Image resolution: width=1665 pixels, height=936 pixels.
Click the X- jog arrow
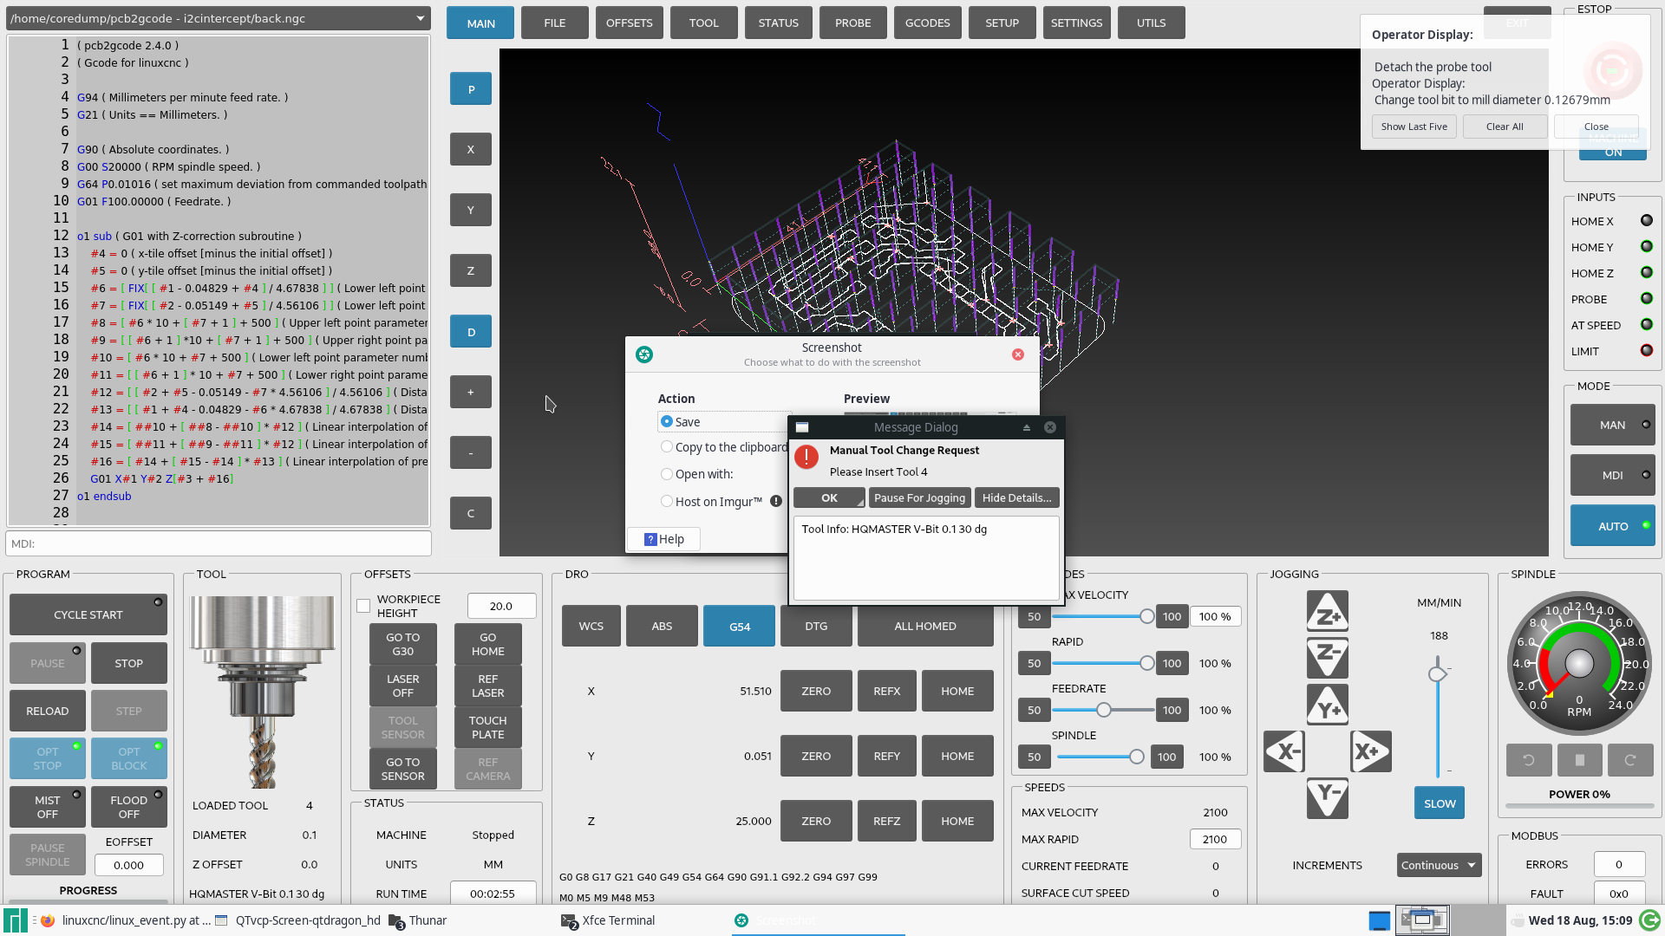(1283, 751)
